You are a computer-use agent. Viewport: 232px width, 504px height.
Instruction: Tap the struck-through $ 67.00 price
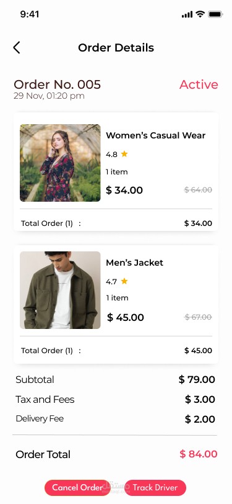198,317
